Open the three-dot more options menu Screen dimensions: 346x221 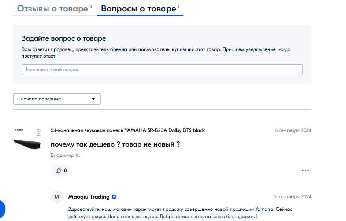(305, 170)
